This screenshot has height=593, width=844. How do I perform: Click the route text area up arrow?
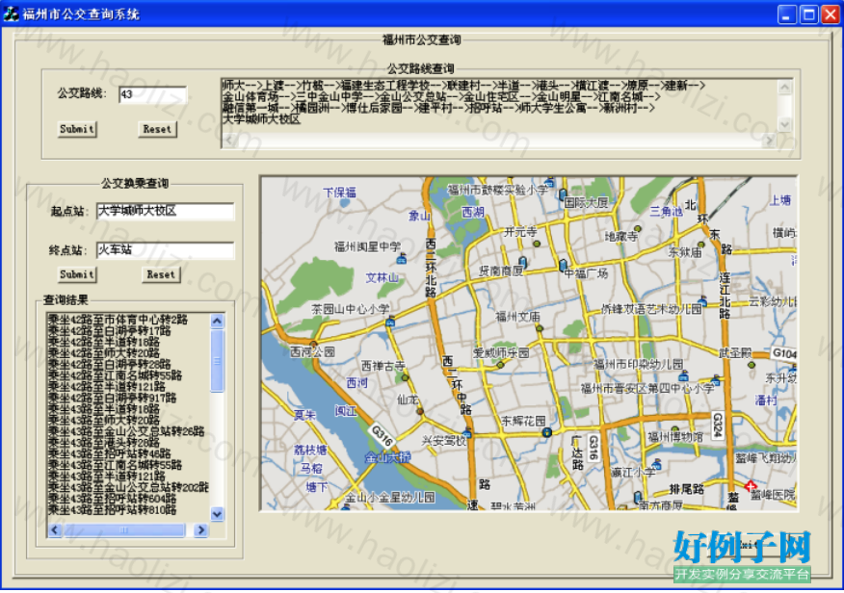click(x=785, y=87)
